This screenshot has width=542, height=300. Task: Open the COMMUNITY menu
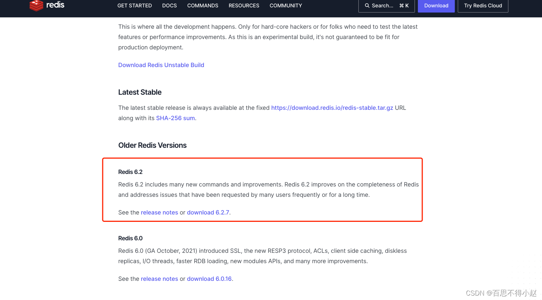click(286, 6)
